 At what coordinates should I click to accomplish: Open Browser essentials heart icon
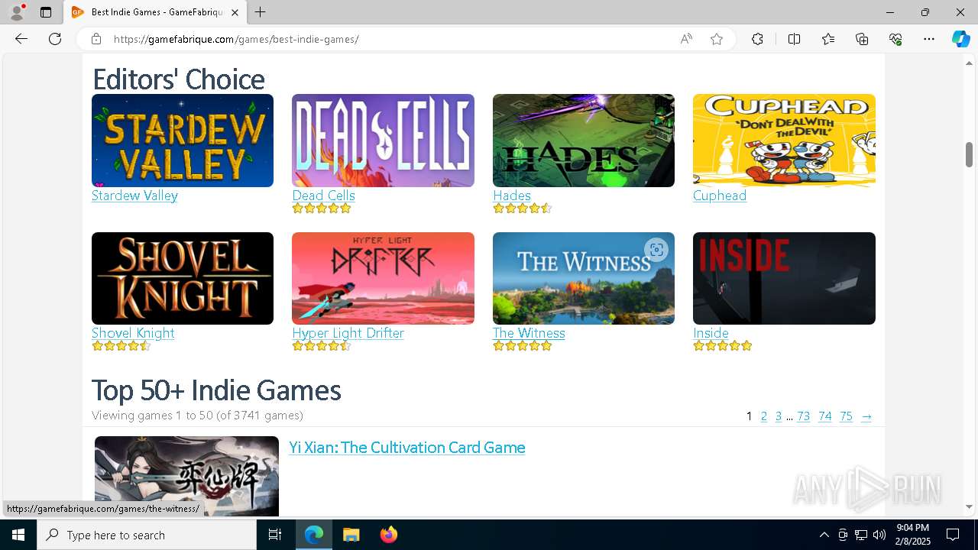[895, 39]
